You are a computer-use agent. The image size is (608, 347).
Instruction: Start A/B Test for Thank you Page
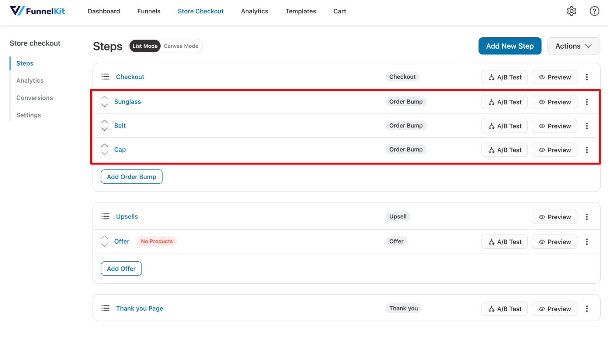point(505,309)
